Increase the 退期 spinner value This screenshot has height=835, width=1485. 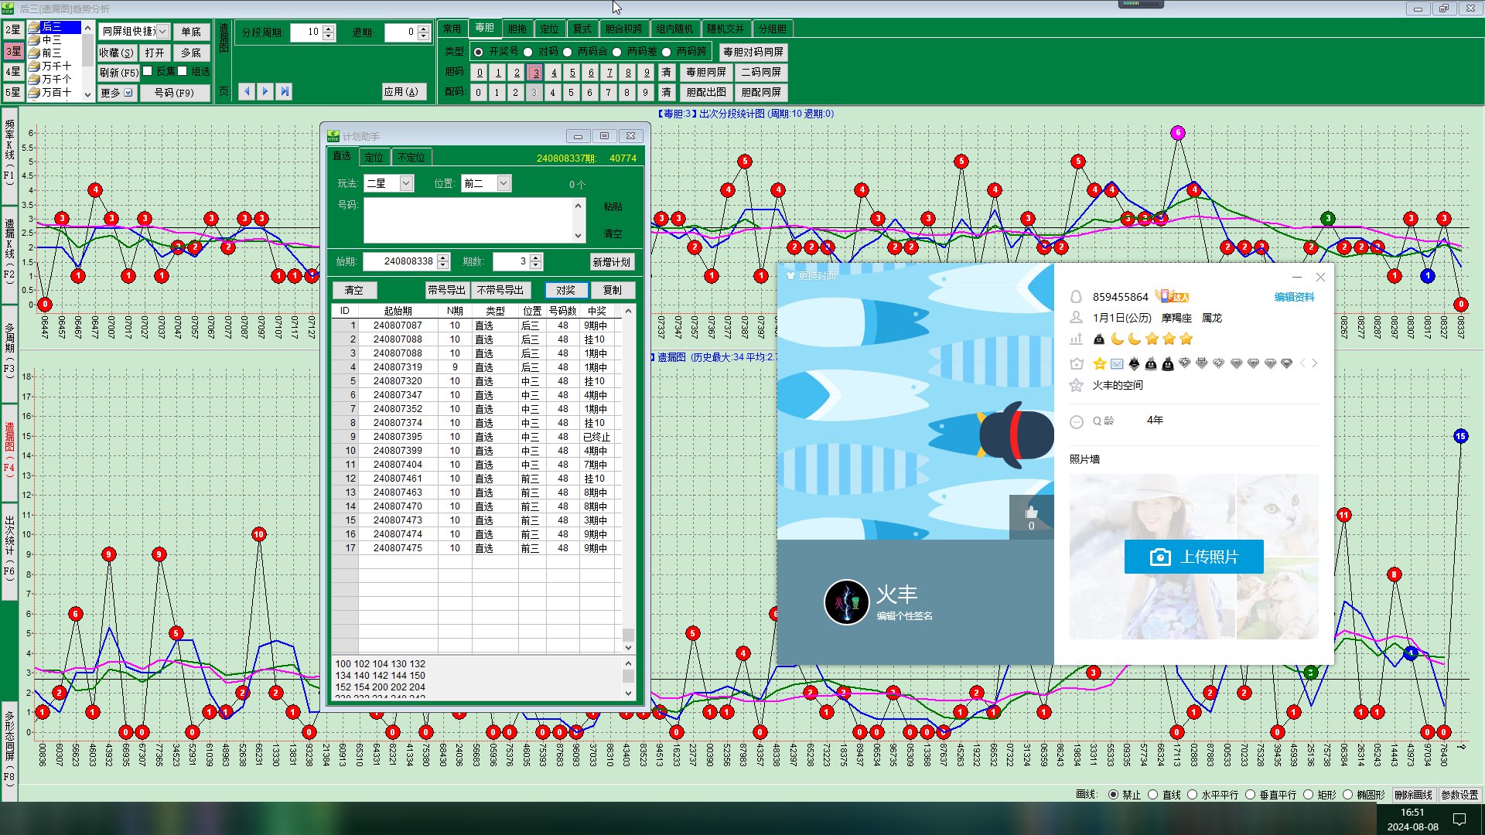tap(423, 29)
